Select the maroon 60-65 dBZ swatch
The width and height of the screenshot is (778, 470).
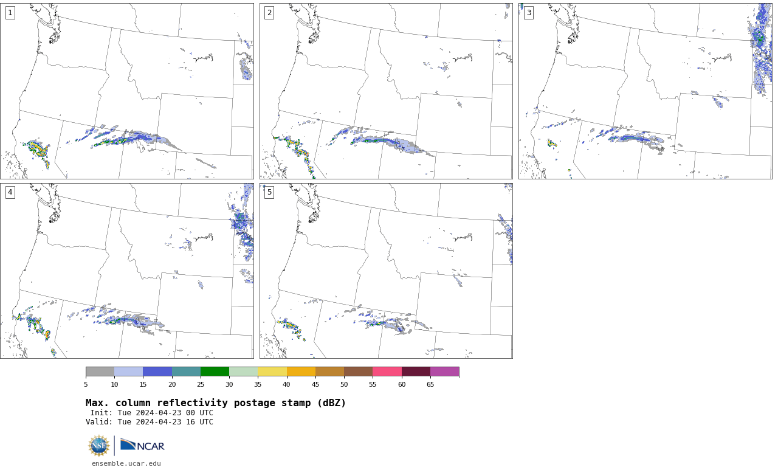(x=416, y=372)
